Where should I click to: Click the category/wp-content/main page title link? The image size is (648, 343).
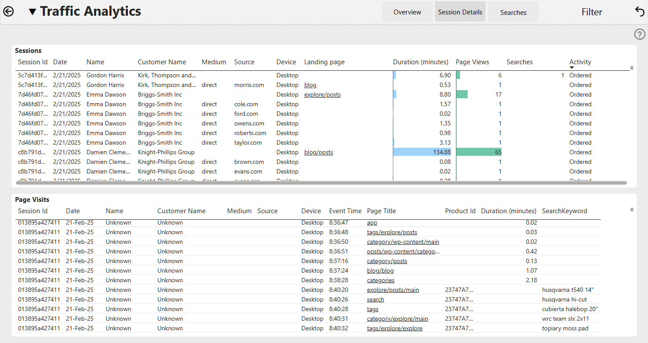click(403, 242)
